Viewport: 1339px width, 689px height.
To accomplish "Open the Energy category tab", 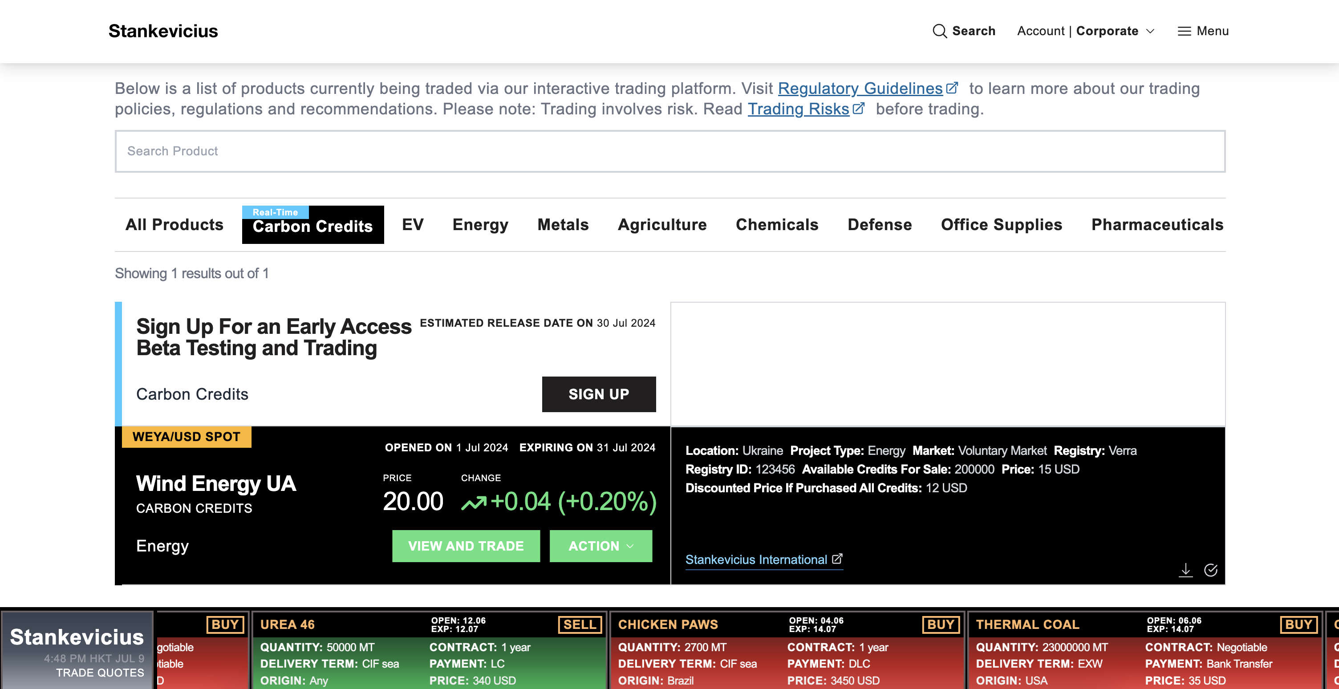I will click(x=480, y=224).
